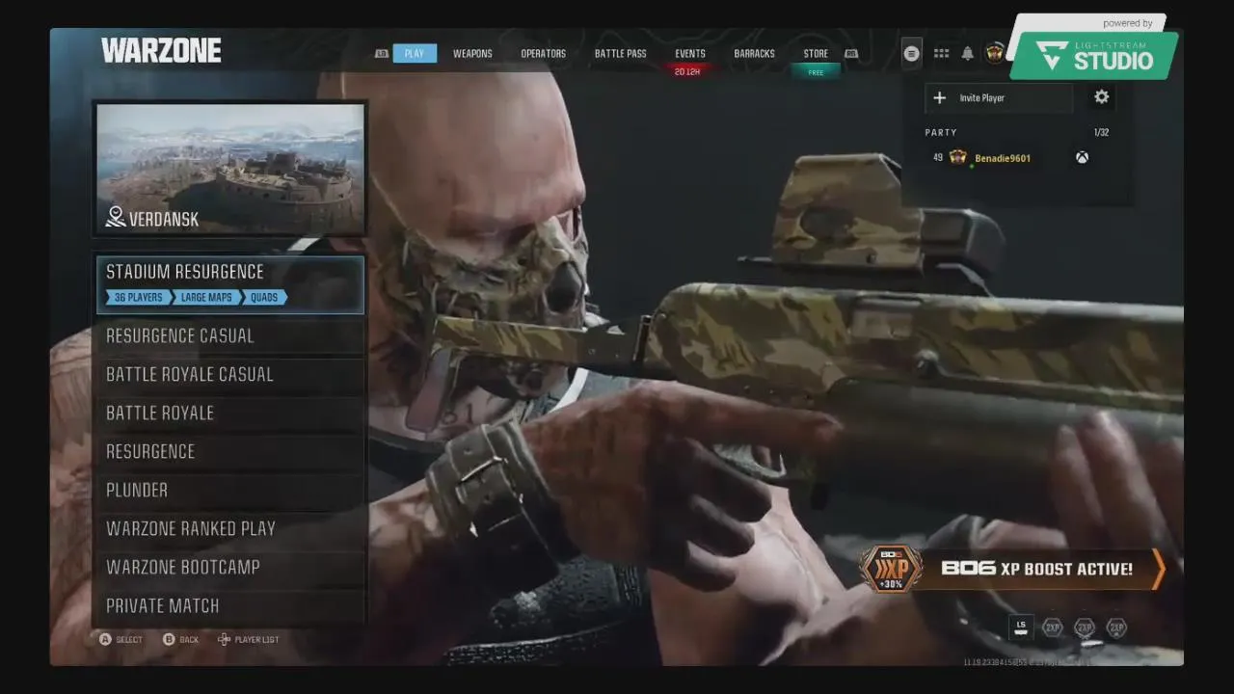Image resolution: width=1234 pixels, height=694 pixels.
Task: Open the Battle Pass tab
Action: pos(621,53)
